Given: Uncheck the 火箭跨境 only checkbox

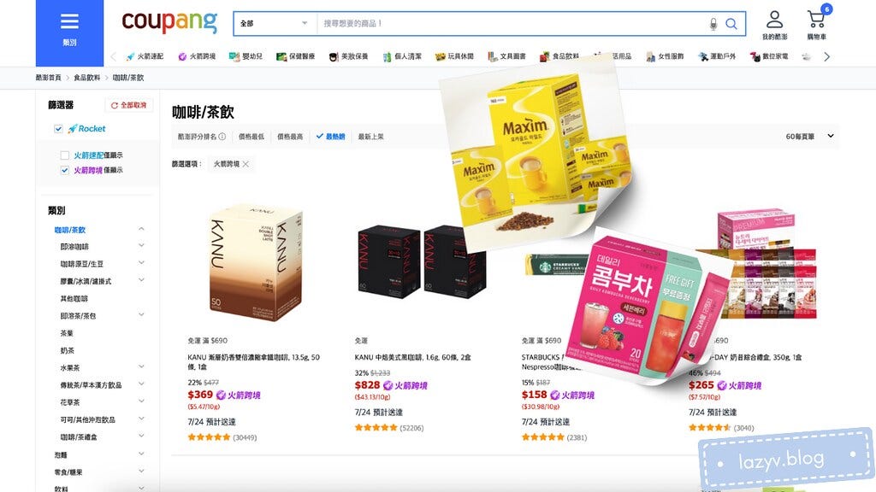Looking at the screenshot, I should point(65,170).
